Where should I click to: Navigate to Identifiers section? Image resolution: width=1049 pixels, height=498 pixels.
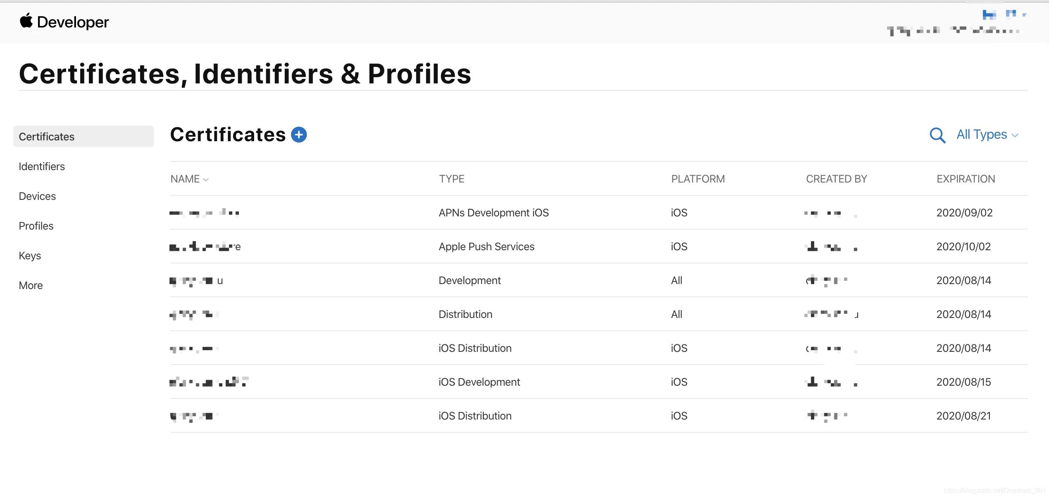coord(41,166)
